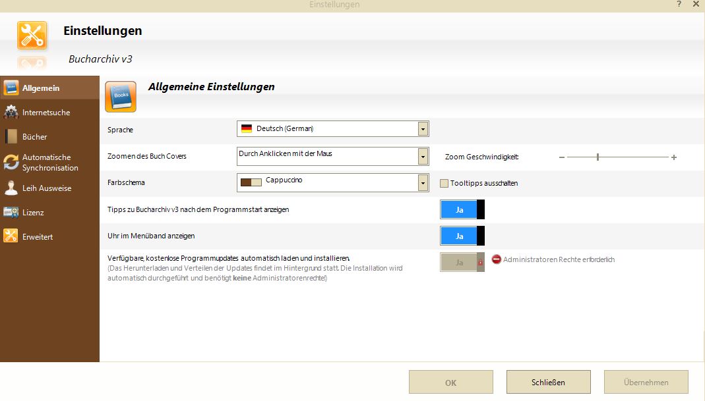Click the Internetsuche gear icon
This screenshot has height=401, width=705.
click(11, 112)
